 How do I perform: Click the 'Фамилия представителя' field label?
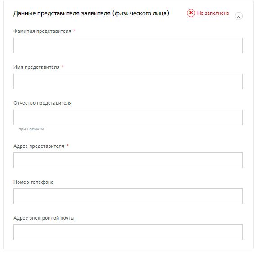(x=42, y=31)
